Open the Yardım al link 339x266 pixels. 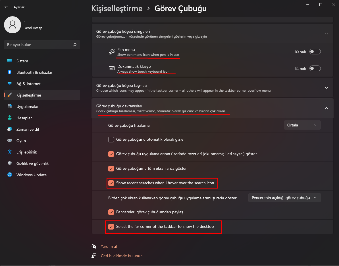[109, 246]
